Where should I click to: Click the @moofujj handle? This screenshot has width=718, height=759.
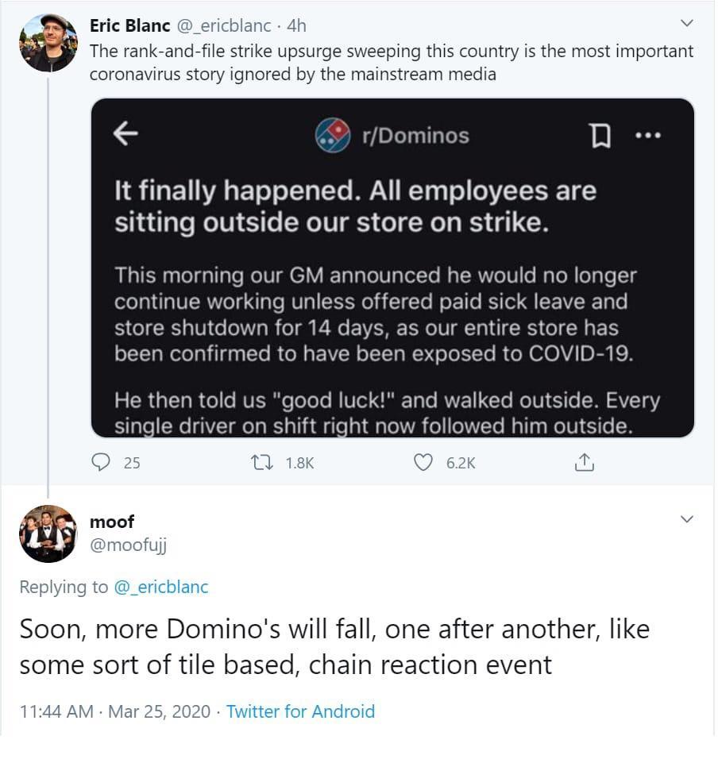tap(129, 545)
